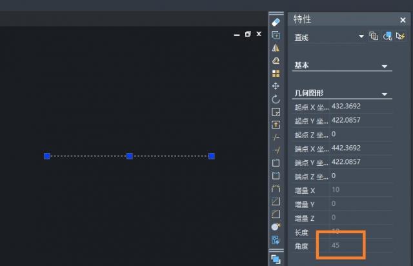The width and height of the screenshot is (413, 266).
Task: Collapse the 基本 section
Action: point(385,66)
